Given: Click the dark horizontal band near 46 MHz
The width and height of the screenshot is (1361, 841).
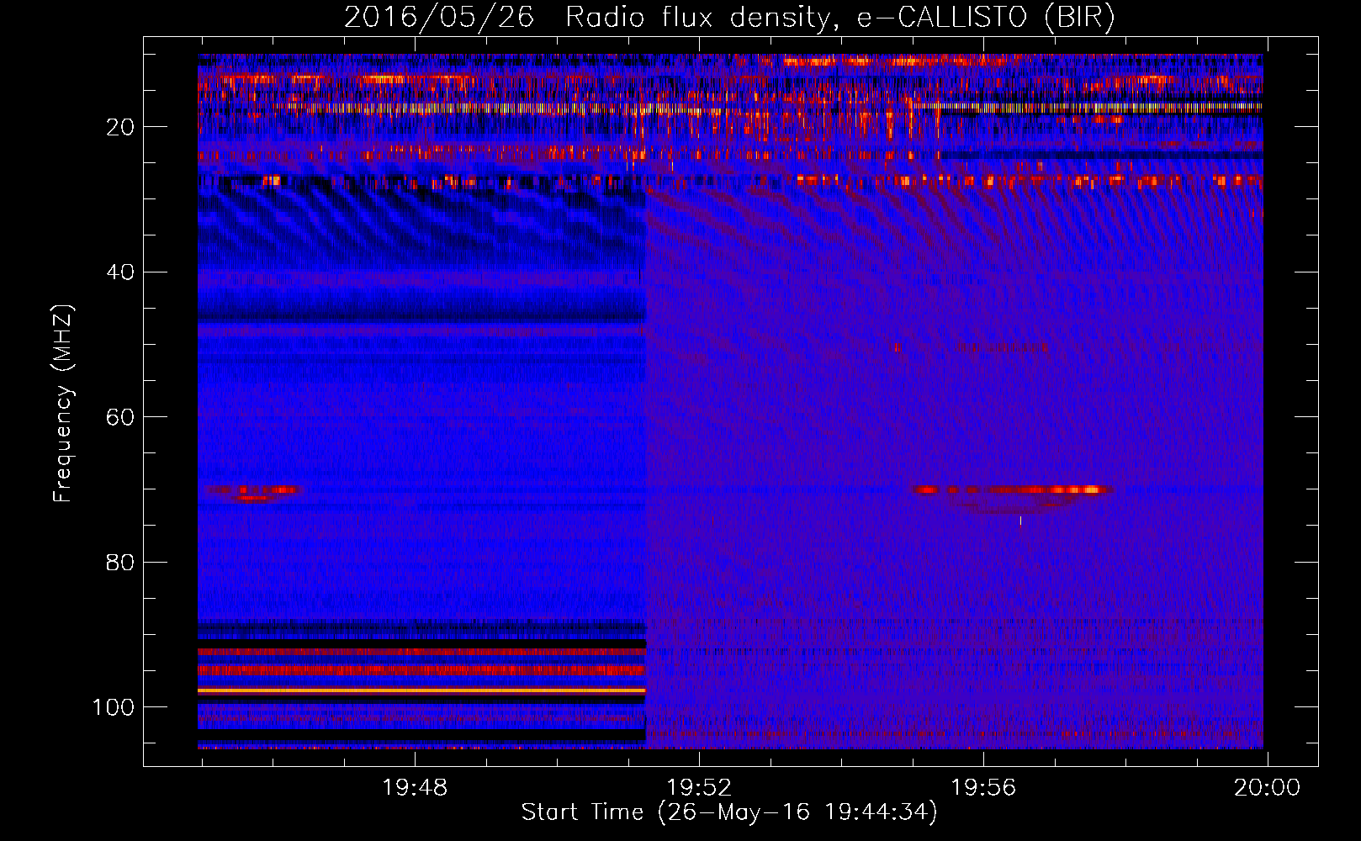Looking at the screenshot, I should [x=421, y=318].
